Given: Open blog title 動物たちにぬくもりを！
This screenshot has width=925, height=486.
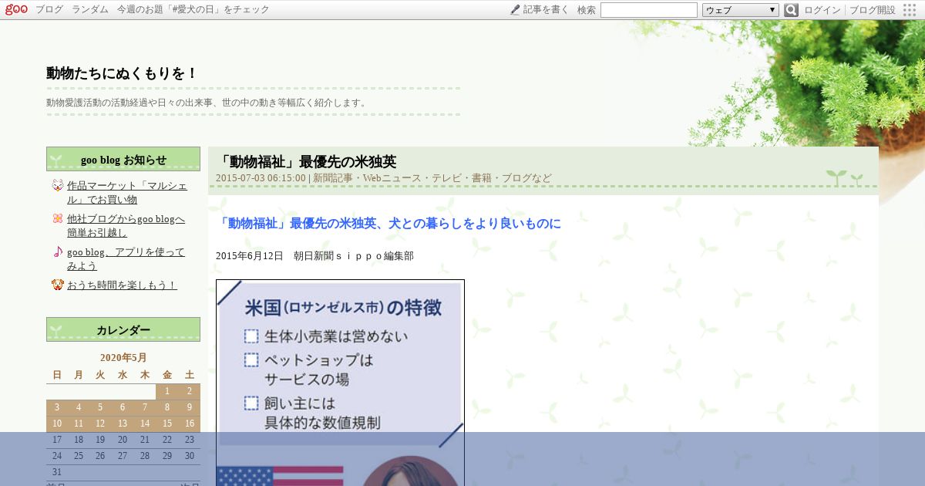Looking at the screenshot, I should (123, 73).
